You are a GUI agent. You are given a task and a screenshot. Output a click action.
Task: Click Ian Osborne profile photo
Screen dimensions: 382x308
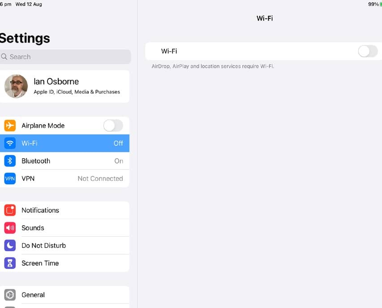coord(16,87)
